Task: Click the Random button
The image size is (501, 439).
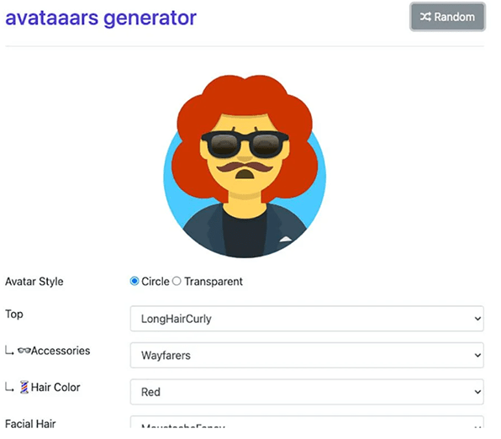Action: point(447,17)
